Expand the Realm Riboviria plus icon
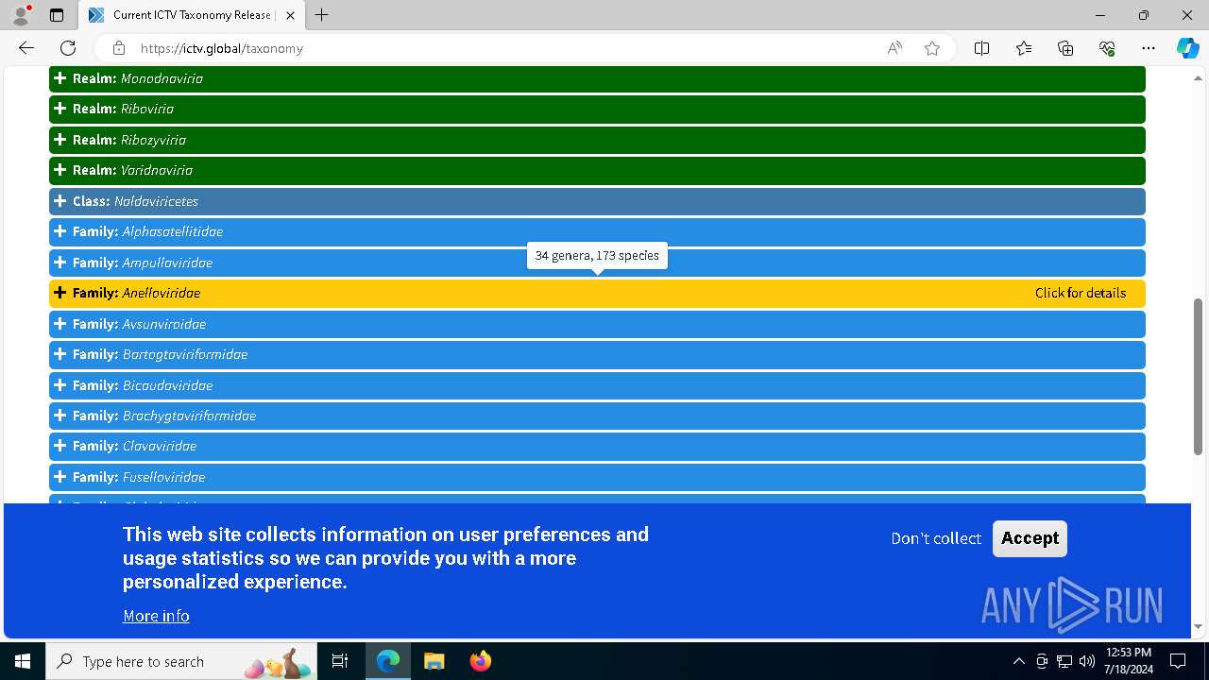This screenshot has width=1209, height=680. [x=60, y=109]
